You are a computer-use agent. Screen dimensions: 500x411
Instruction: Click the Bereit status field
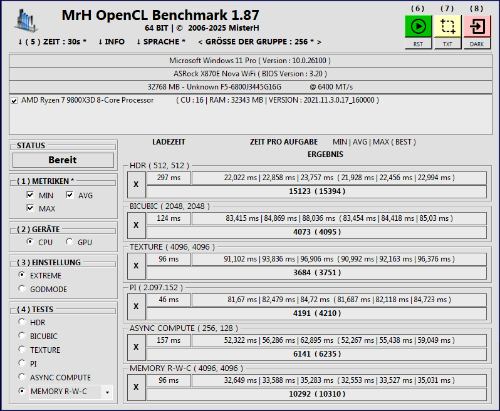click(63, 160)
